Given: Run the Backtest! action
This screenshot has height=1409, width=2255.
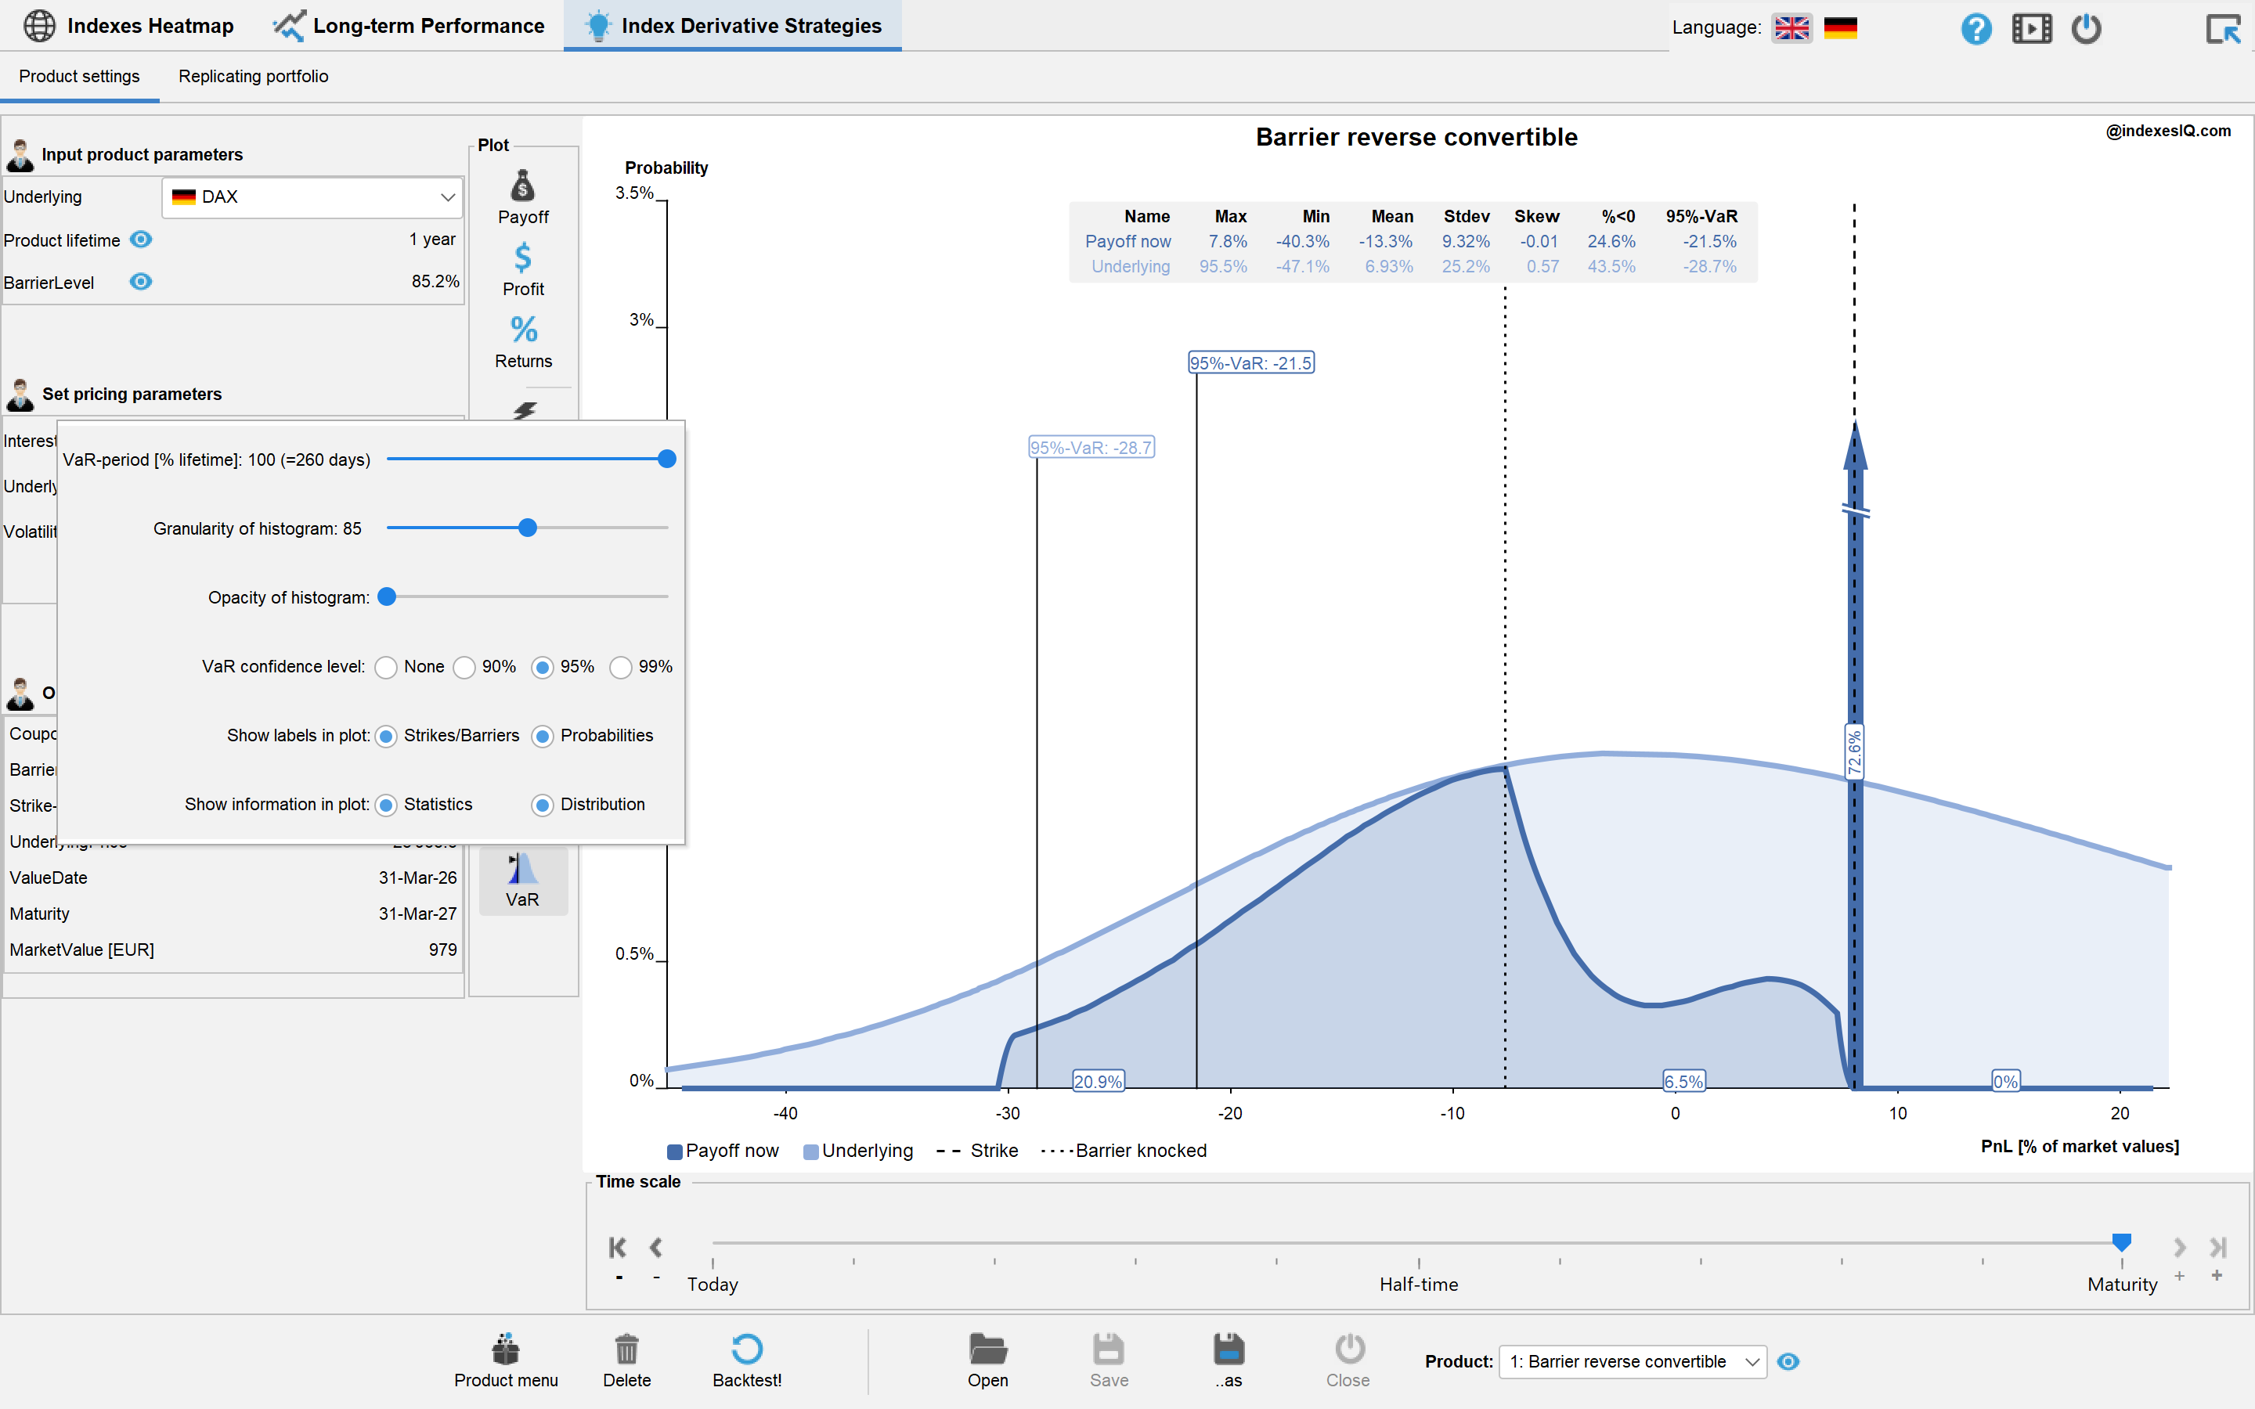Looking at the screenshot, I should point(747,1360).
